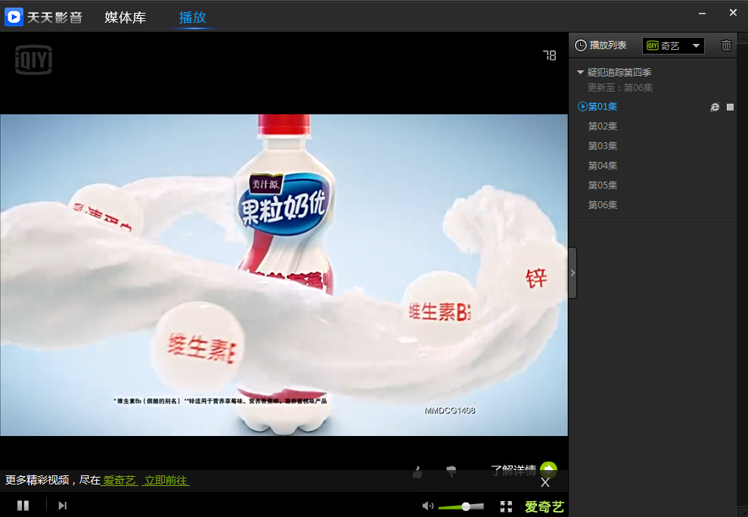Pause the video playback

23,506
